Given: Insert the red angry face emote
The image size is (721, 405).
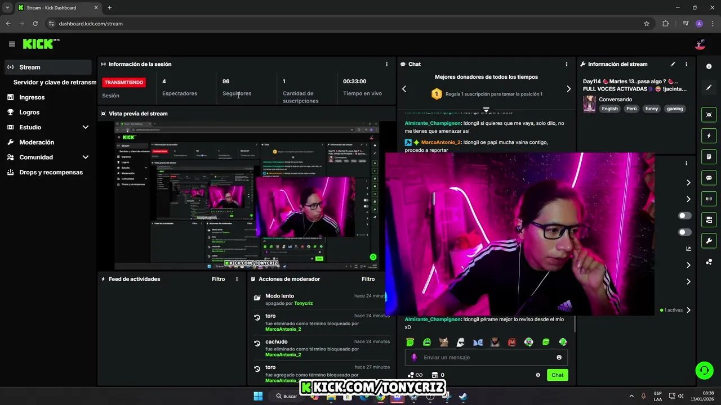Looking at the screenshot, I should point(512,342).
